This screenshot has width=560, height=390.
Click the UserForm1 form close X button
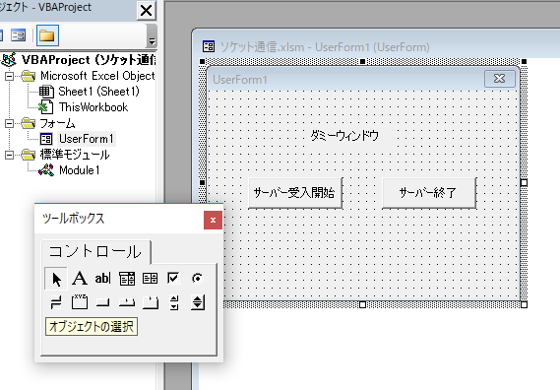[x=500, y=78]
